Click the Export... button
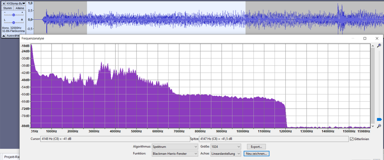Image resolution: width=384 pixels, height=160 pixels. coord(256,147)
